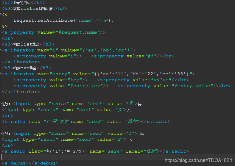Screen dimensions: 235x166
Task: Click the name value "sex4"
Action: pyautogui.click(x=113, y=151)
